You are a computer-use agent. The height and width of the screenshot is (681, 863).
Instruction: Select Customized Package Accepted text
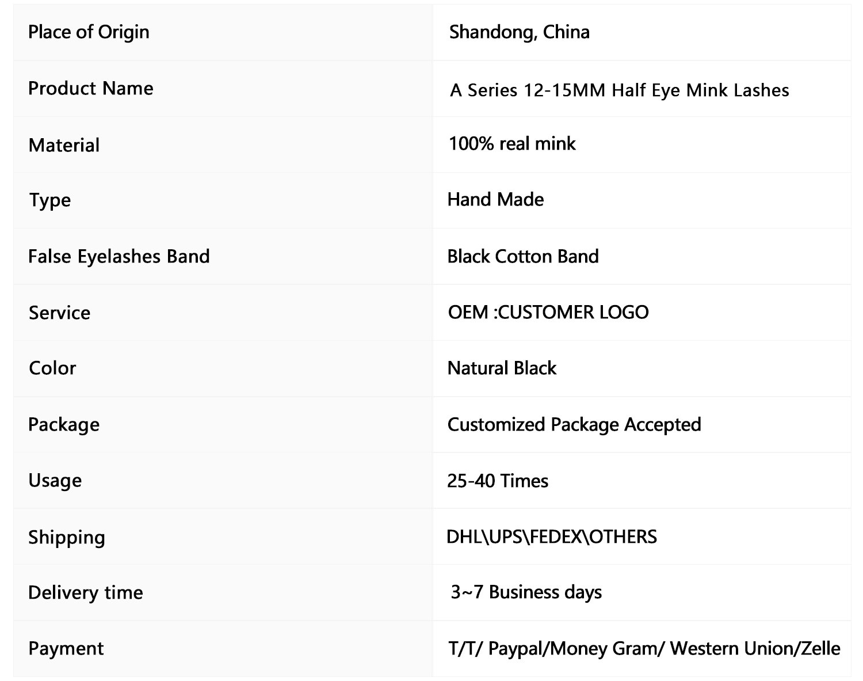[574, 425]
